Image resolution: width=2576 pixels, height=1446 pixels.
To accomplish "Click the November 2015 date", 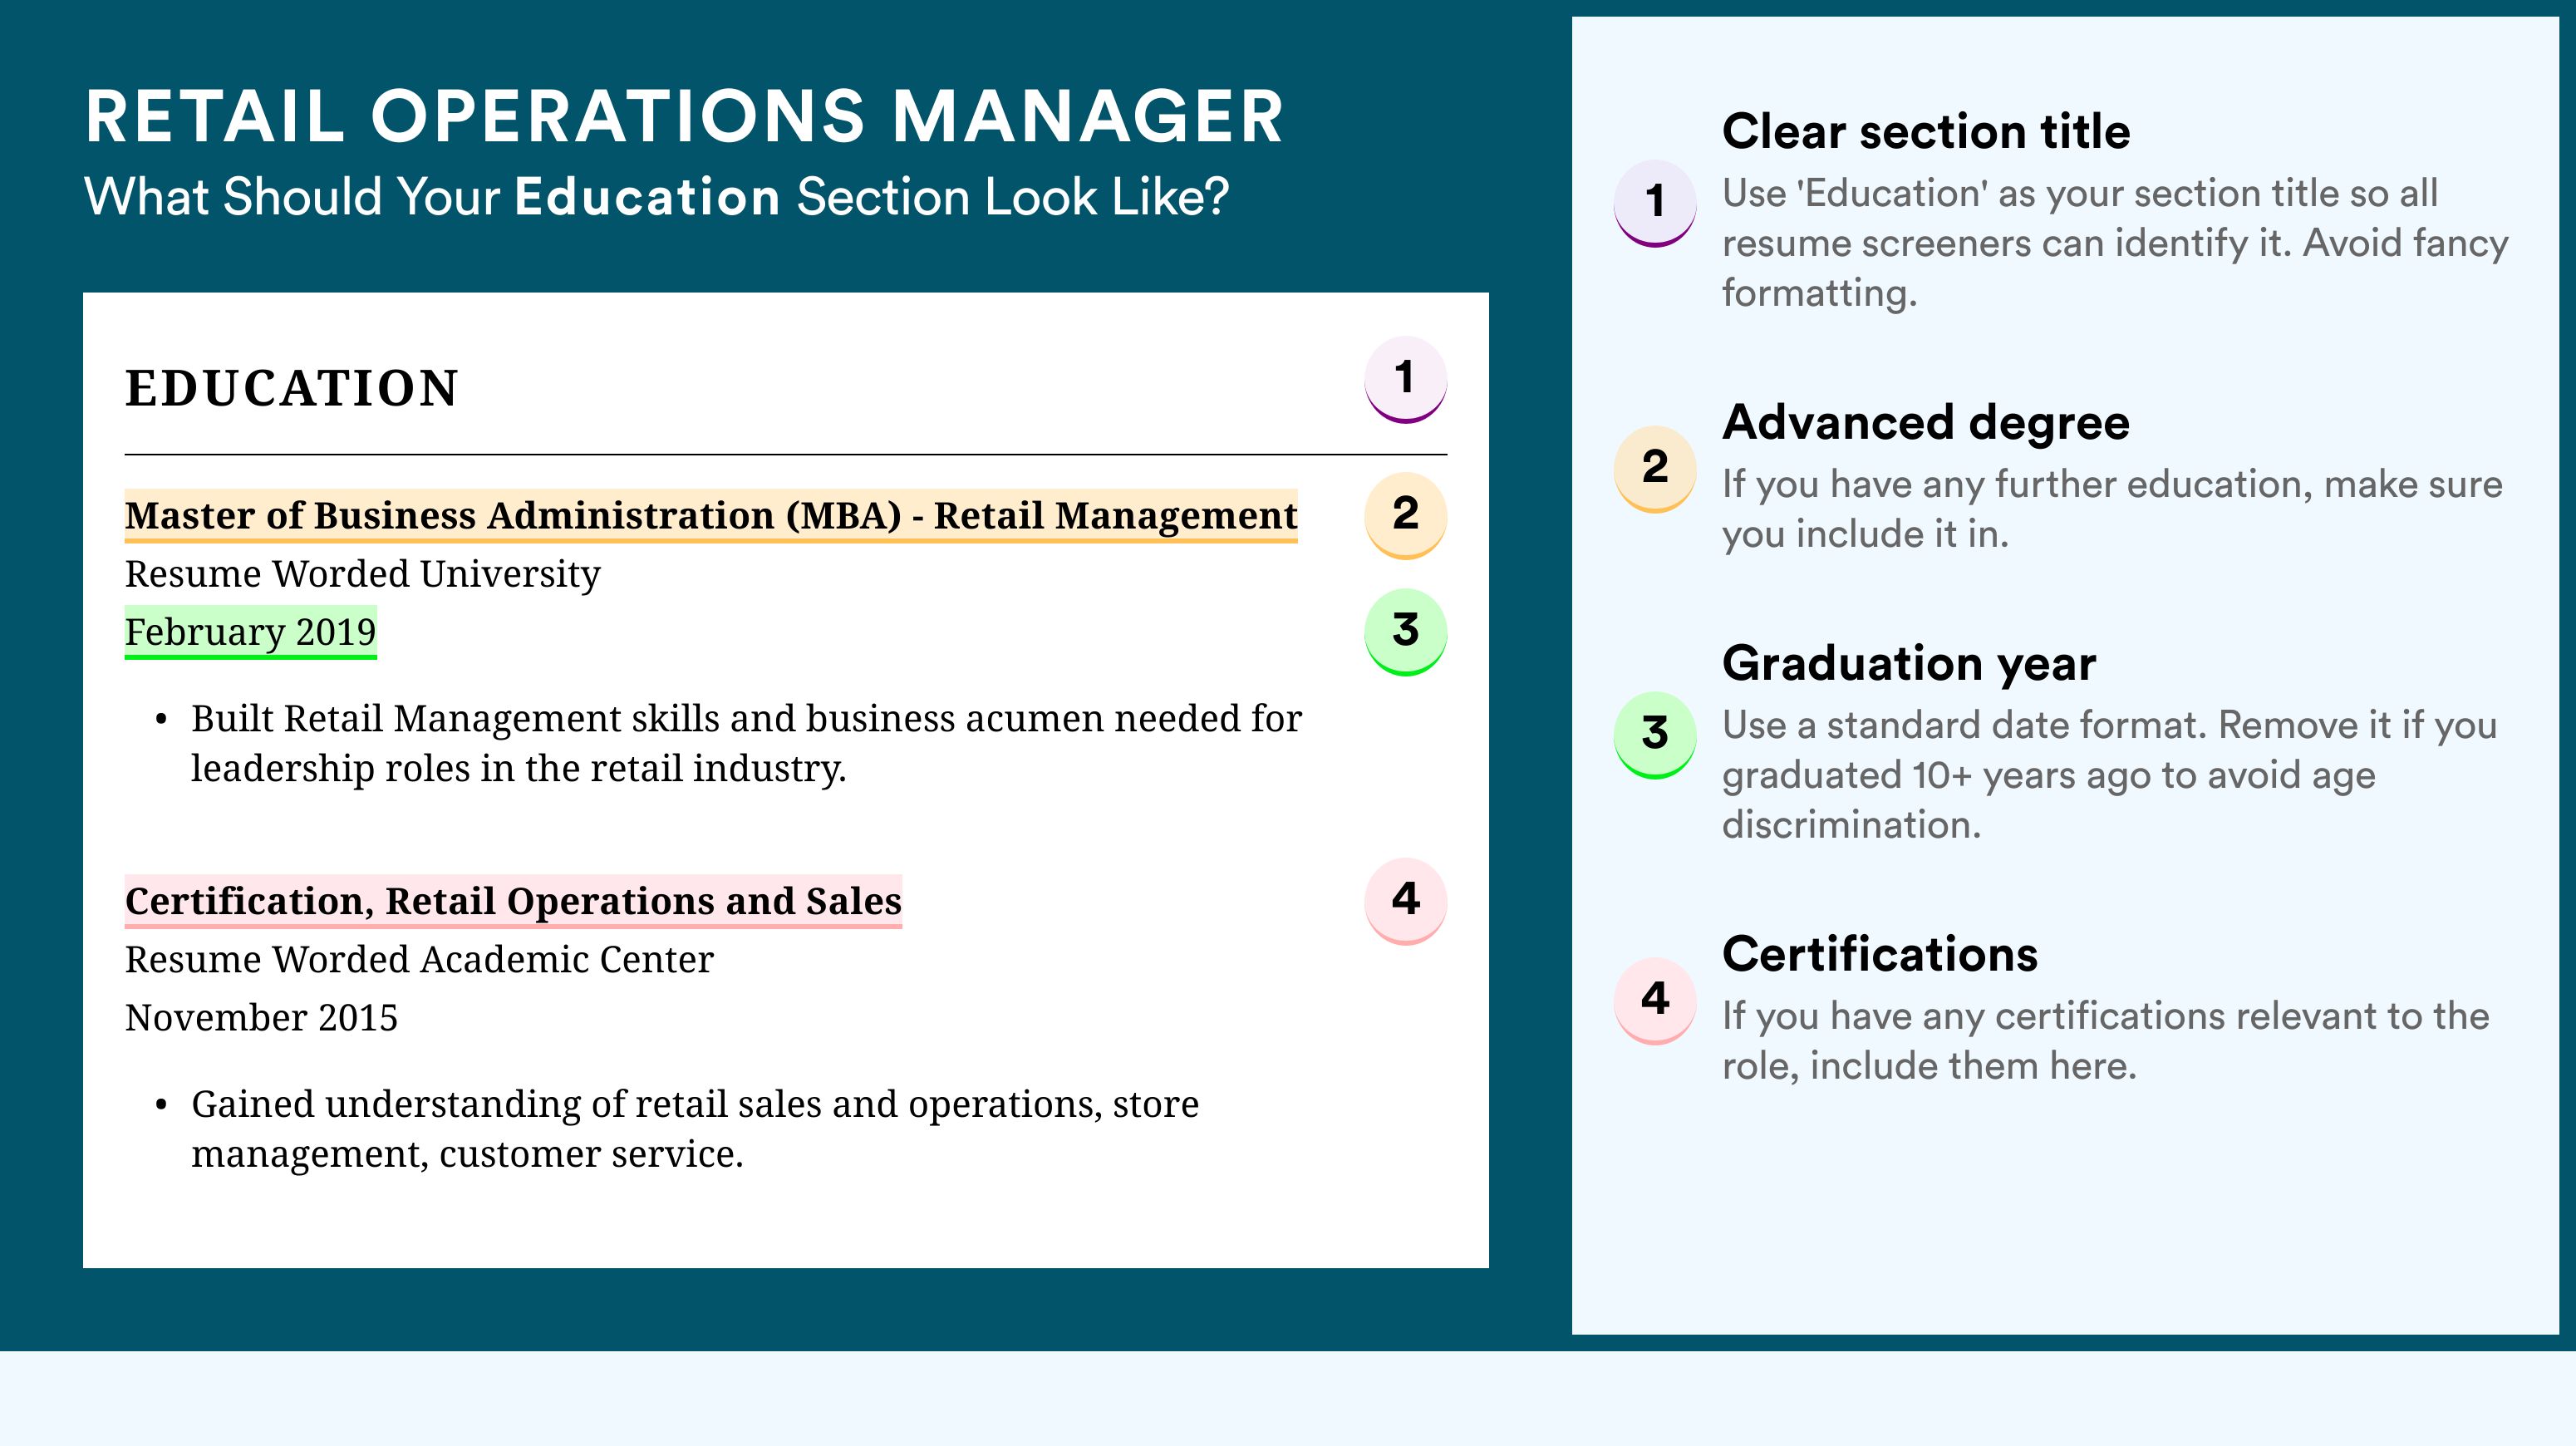I will [261, 1018].
